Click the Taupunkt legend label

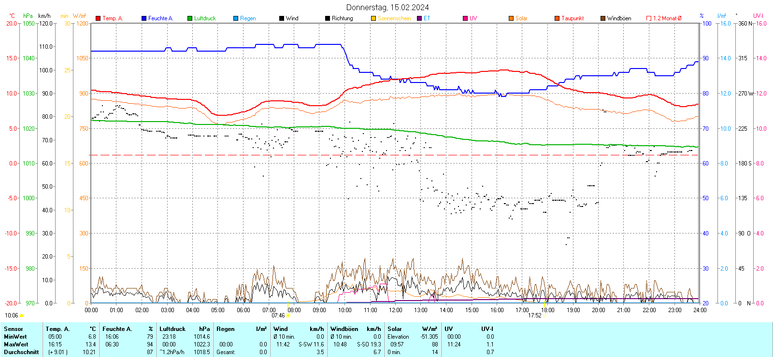pos(573,18)
